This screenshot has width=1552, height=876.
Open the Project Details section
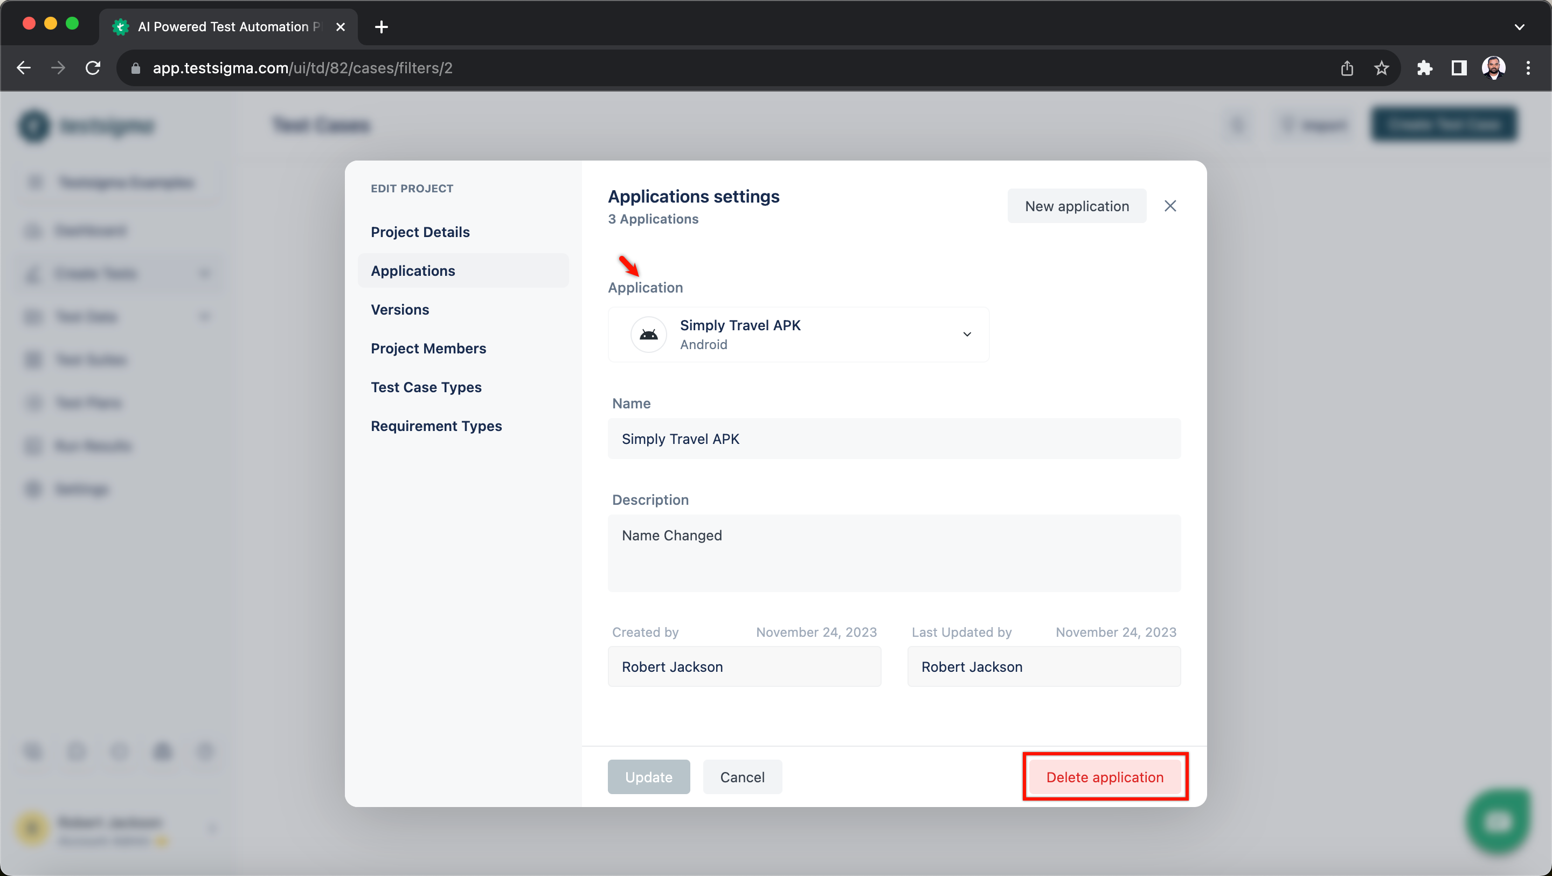point(420,232)
